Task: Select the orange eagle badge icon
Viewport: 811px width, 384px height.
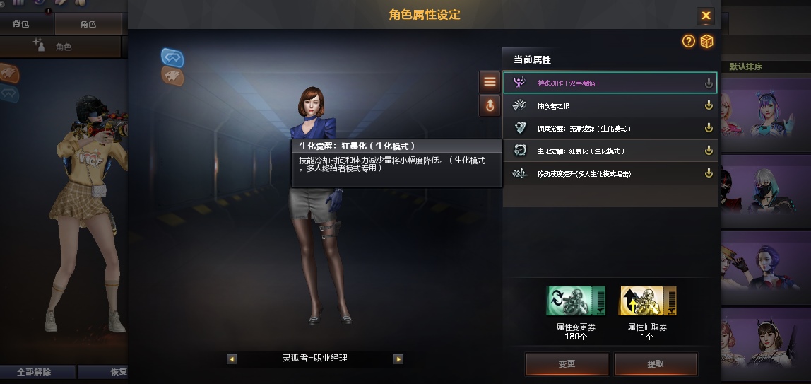Action: 173,76
